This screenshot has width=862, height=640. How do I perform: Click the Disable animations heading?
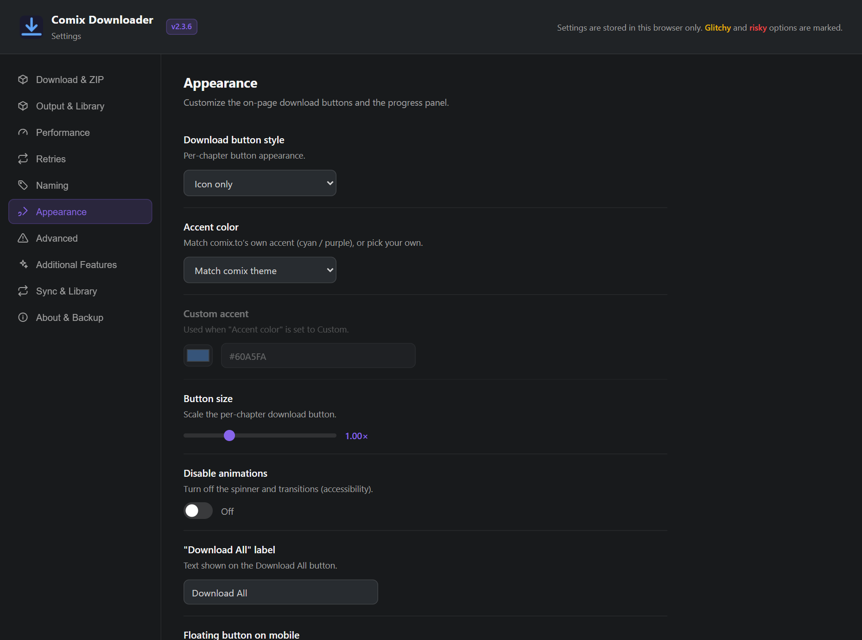225,474
